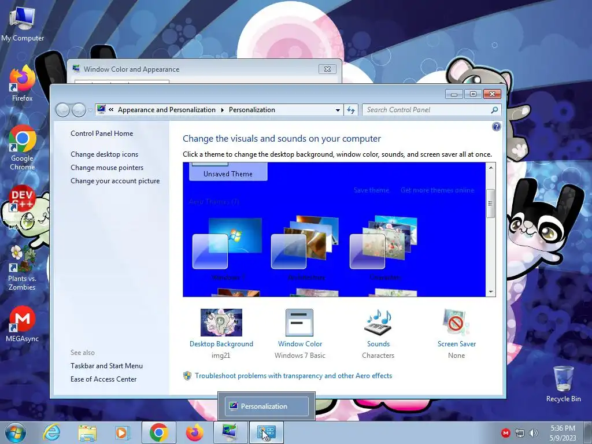Open Sounds link
Screen dimensions: 592x444
378,344
